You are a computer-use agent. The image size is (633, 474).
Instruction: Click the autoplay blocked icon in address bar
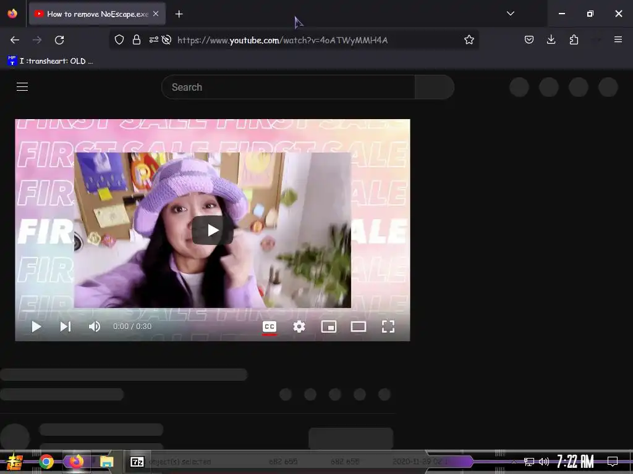[x=166, y=39]
